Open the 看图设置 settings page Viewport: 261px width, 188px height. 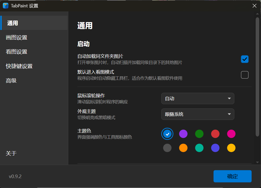tap(16, 52)
